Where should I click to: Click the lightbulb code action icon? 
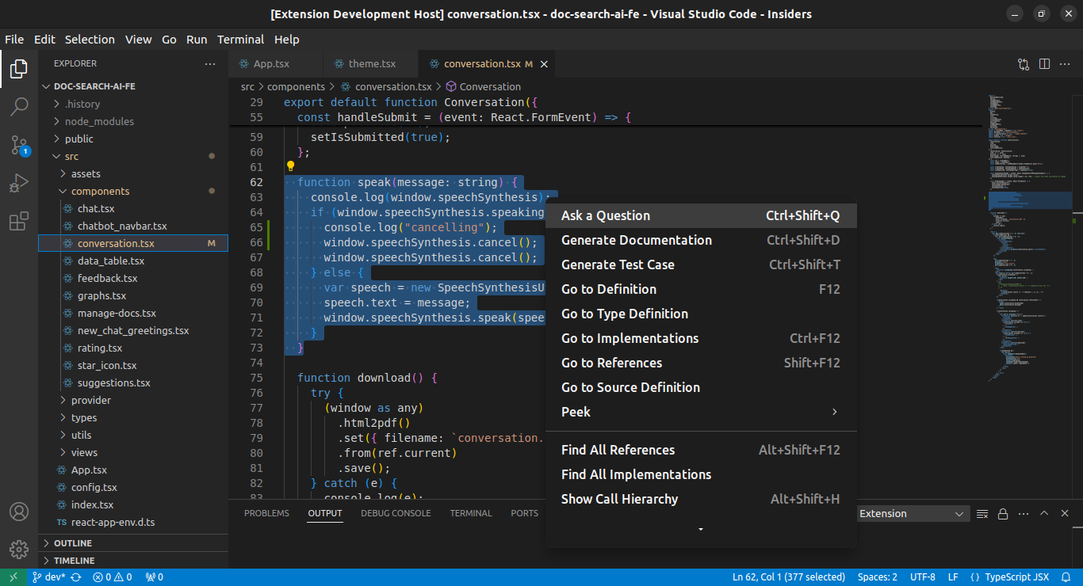(290, 167)
